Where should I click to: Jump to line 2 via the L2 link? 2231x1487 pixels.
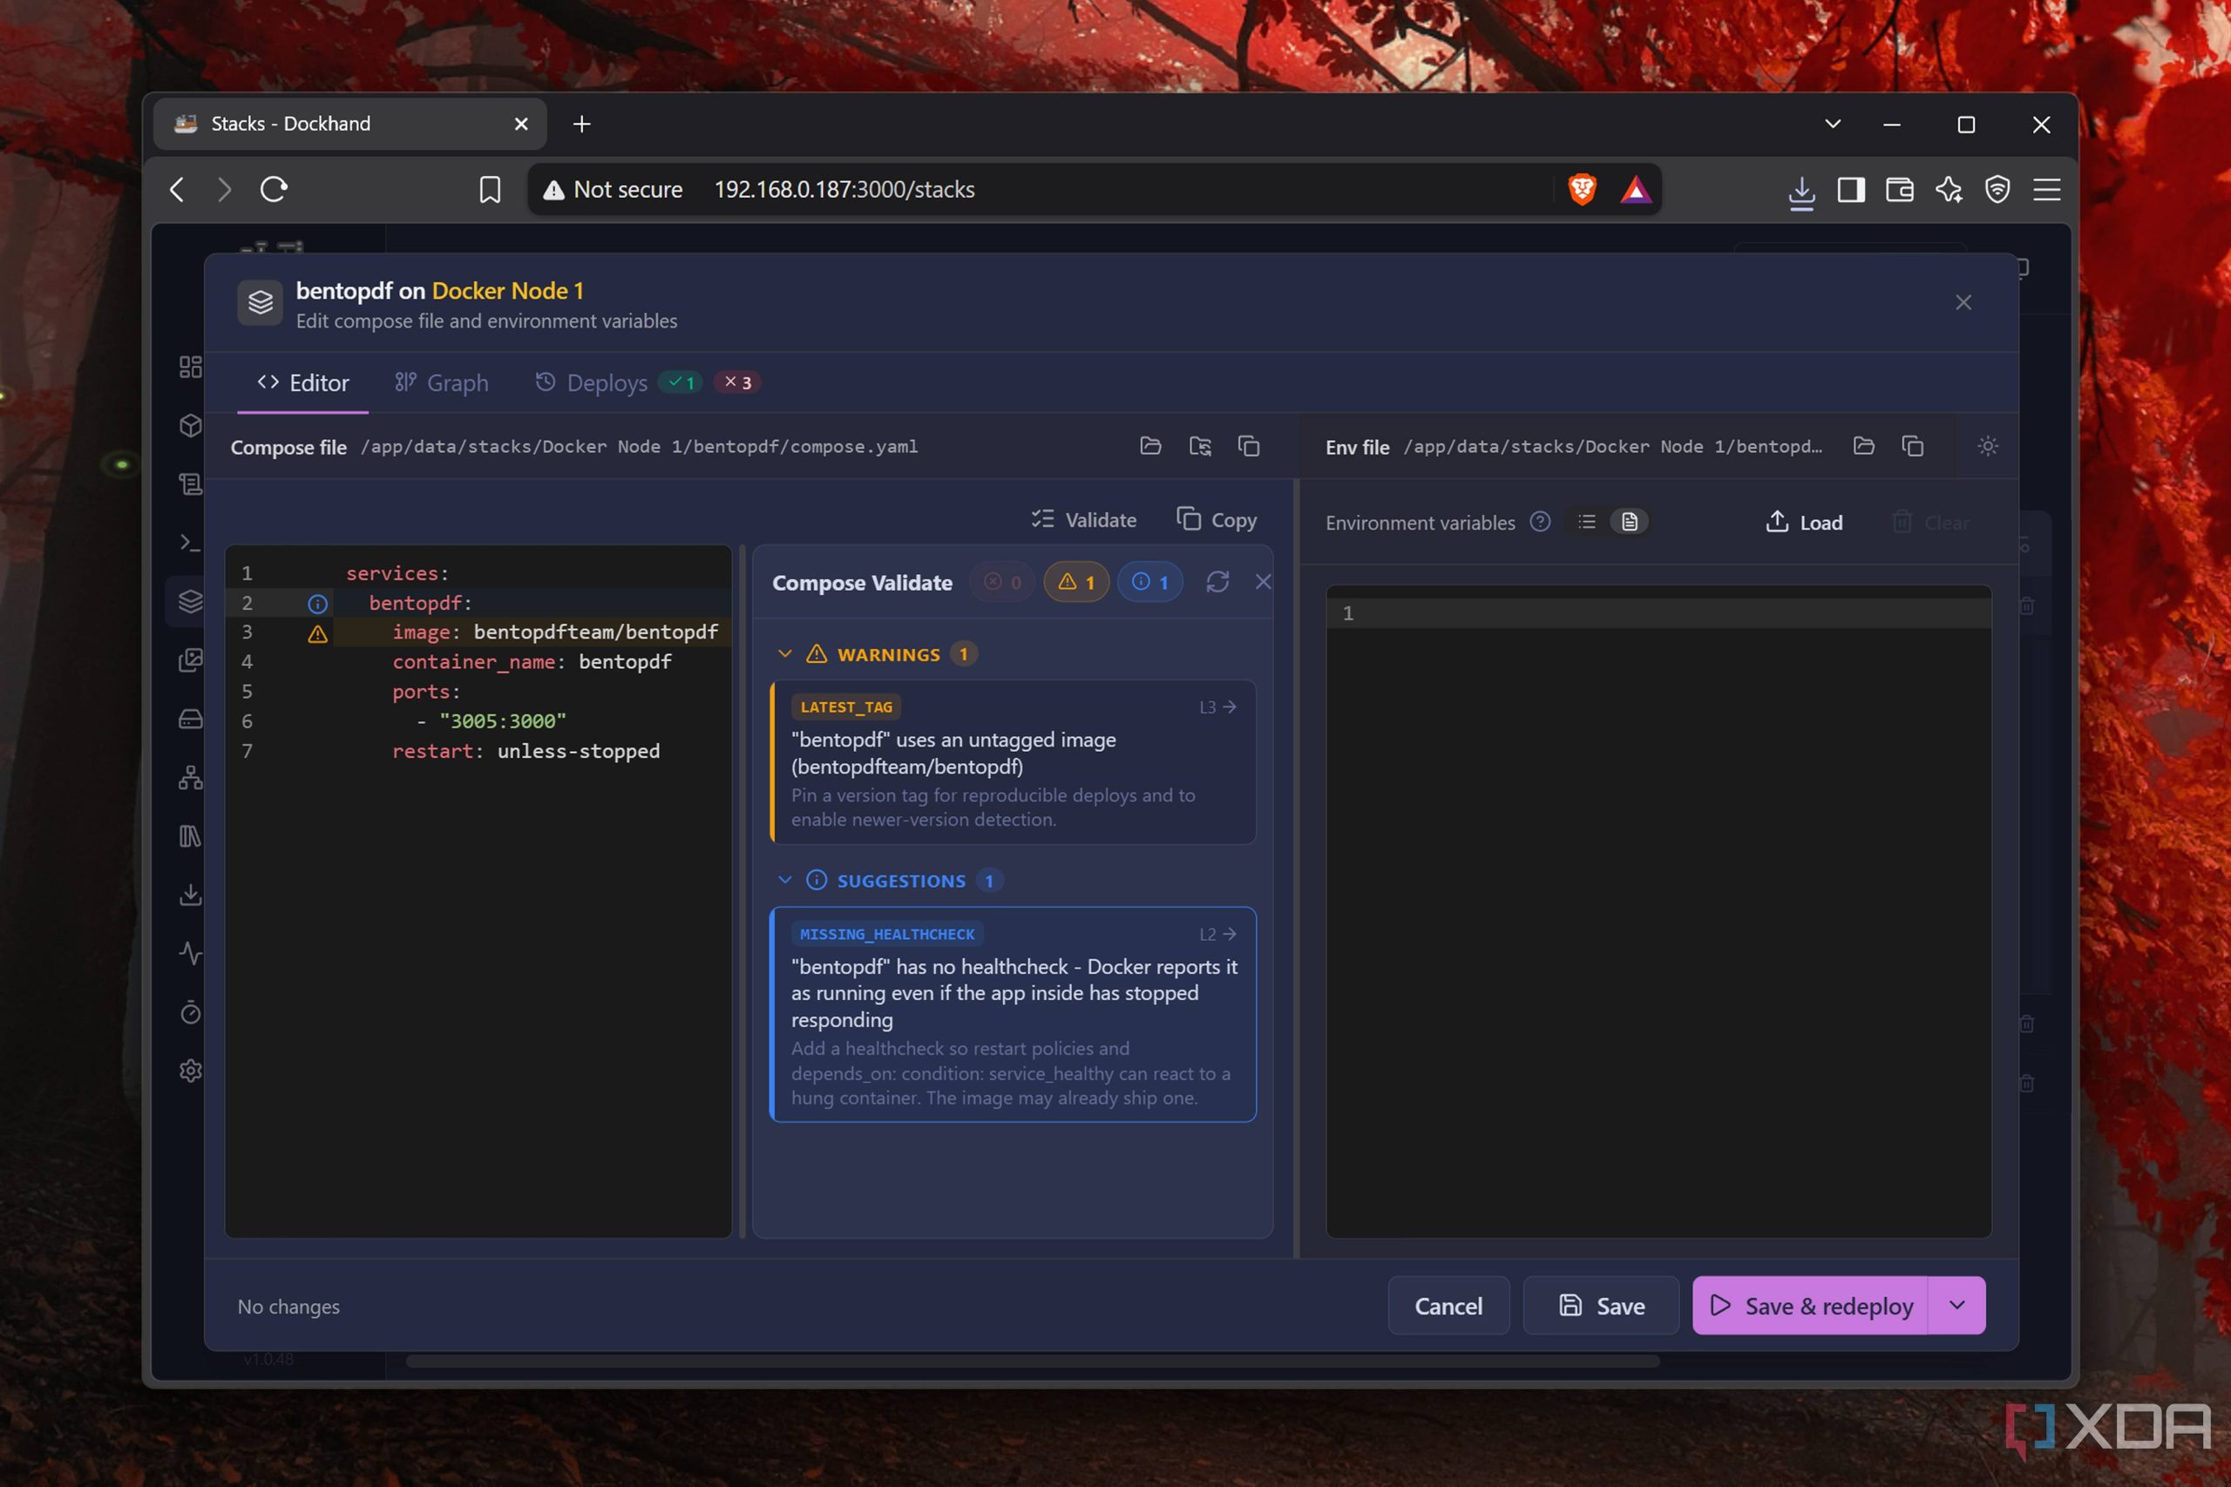coord(1217,934)
